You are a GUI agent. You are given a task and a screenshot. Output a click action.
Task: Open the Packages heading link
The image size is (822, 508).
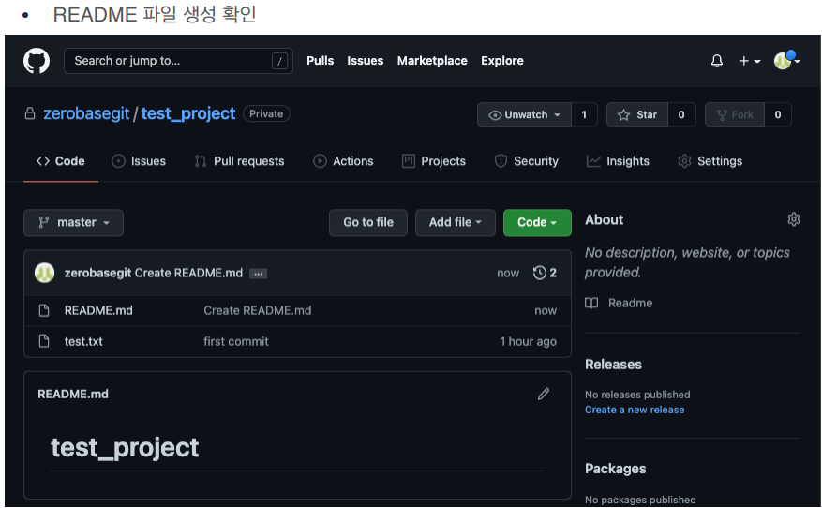[616, 469]
